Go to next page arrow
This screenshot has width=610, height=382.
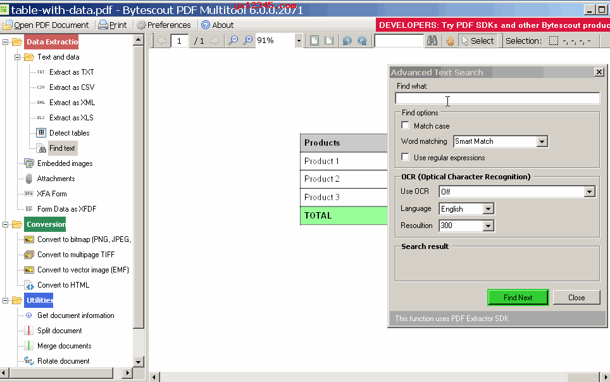pyautogui.click(x=215, y=41)
